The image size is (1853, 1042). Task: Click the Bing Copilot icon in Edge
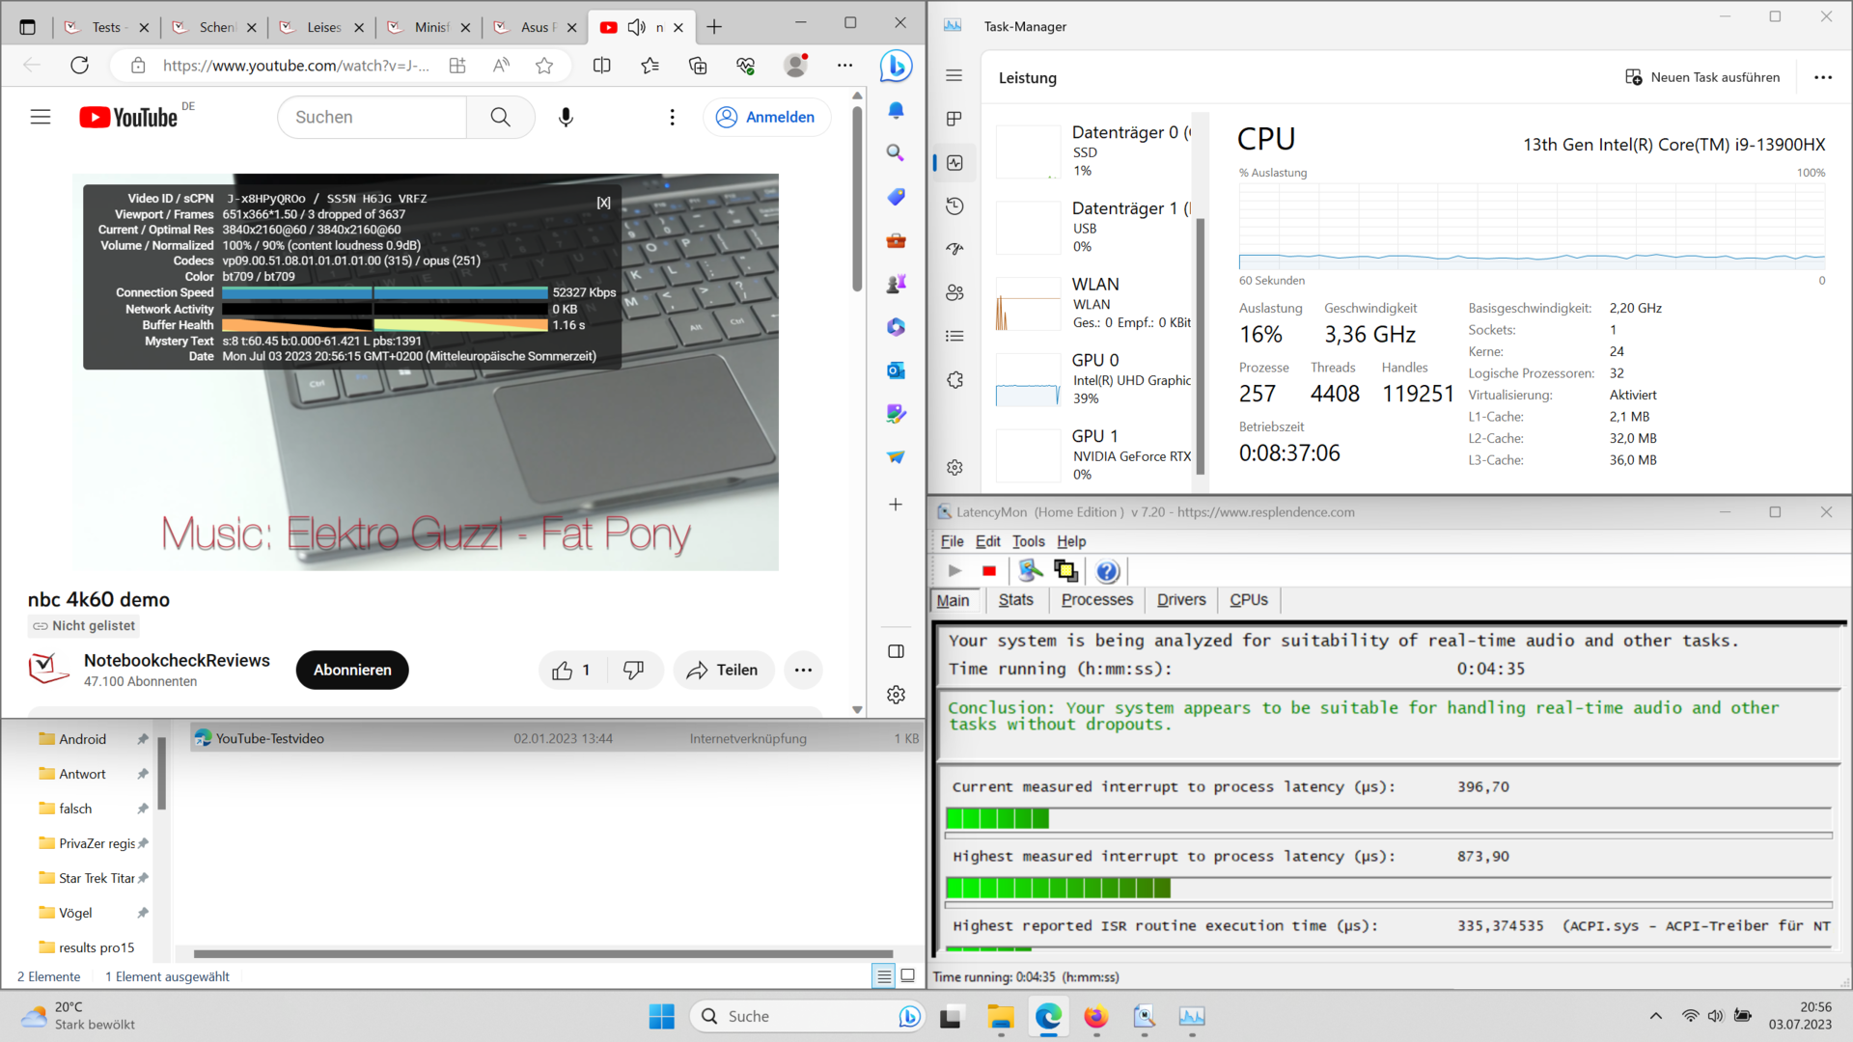pos(896,66)
